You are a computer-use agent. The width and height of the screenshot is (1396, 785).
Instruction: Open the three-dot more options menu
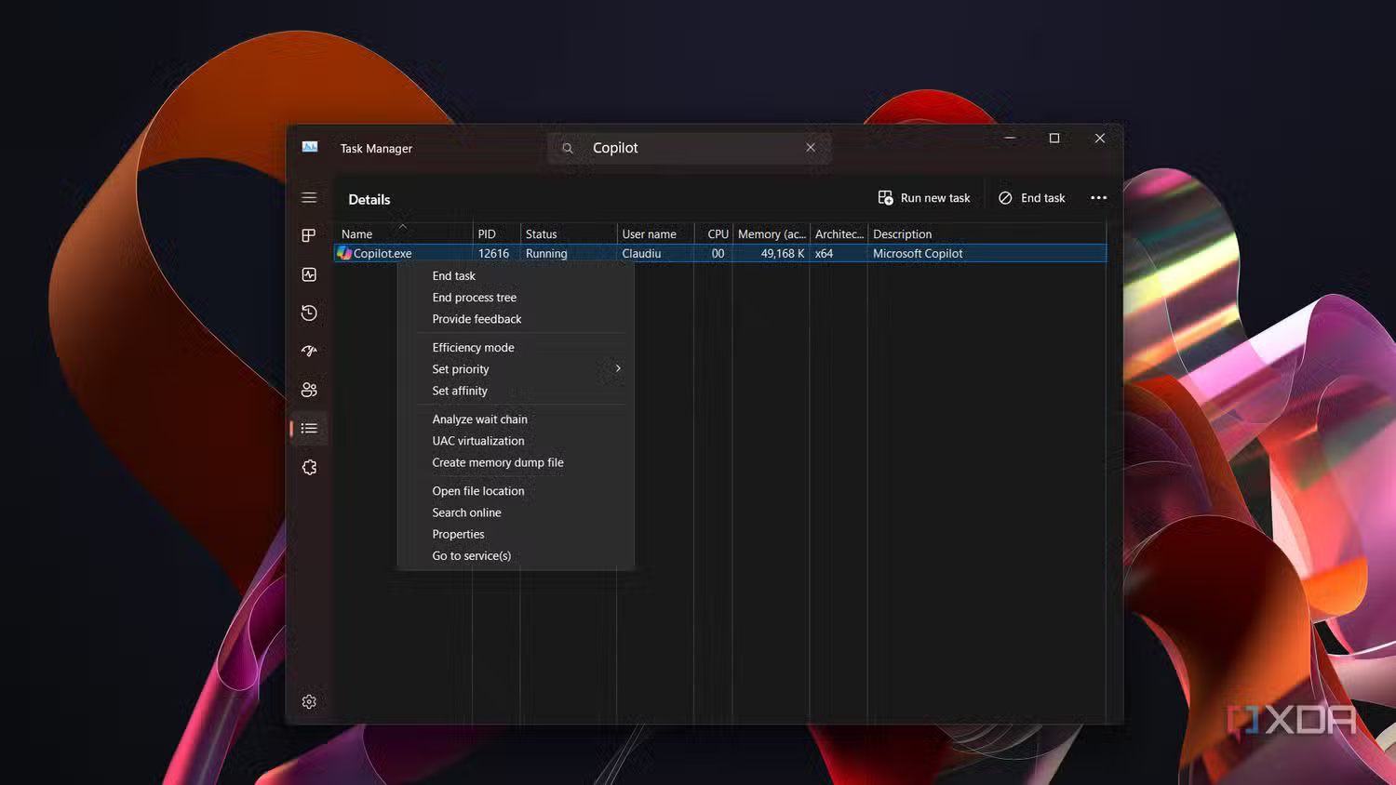(1098, 198)
